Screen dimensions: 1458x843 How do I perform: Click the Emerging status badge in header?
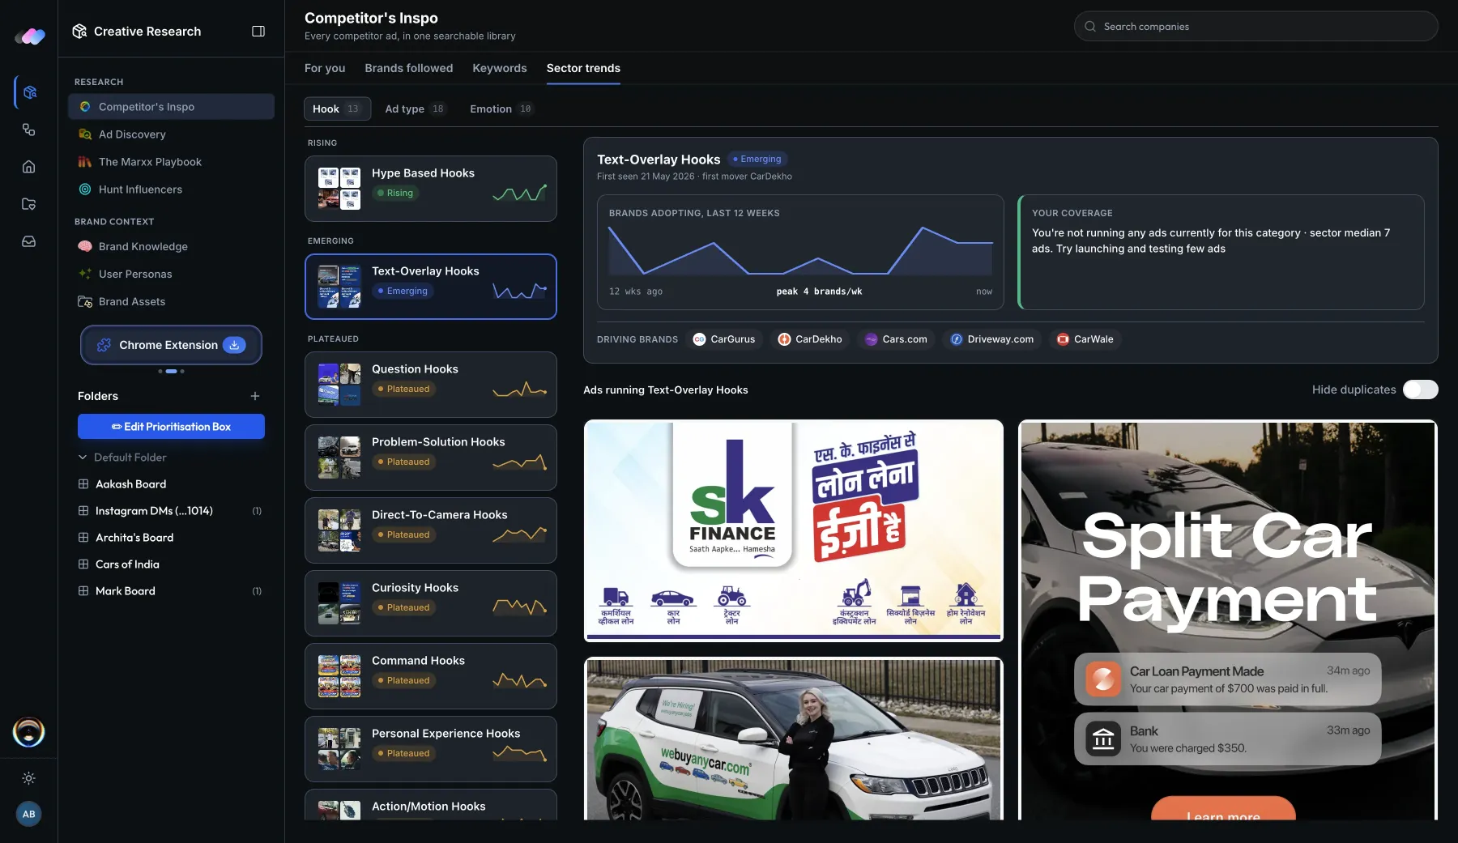tap(757, 160)
